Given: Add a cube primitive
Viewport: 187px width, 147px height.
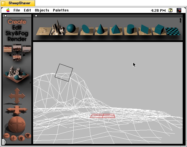Looking at the screenshot, I should coord(159,30).
